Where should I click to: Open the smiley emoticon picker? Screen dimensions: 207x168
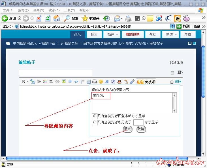click(101, 82)
